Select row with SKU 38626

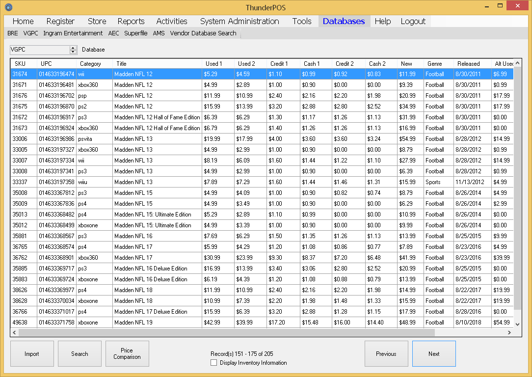262,290
